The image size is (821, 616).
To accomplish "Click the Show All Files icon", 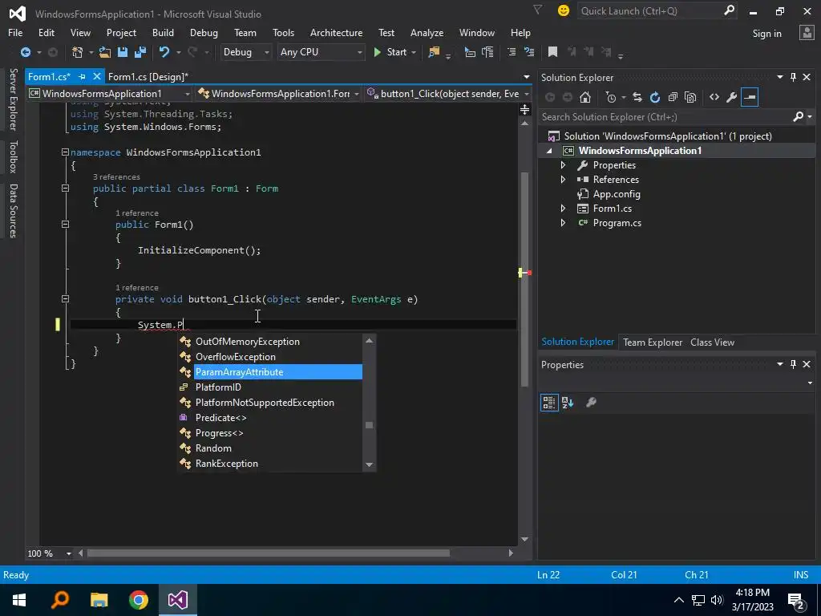I will pos(690,97).
